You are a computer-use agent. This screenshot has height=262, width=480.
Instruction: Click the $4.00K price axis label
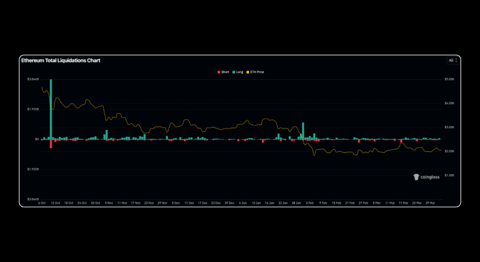[x=450, y=103]
